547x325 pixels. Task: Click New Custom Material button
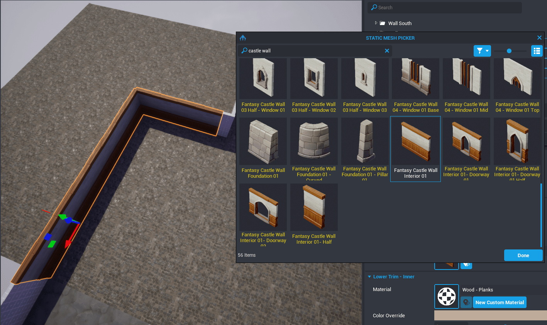500,303
